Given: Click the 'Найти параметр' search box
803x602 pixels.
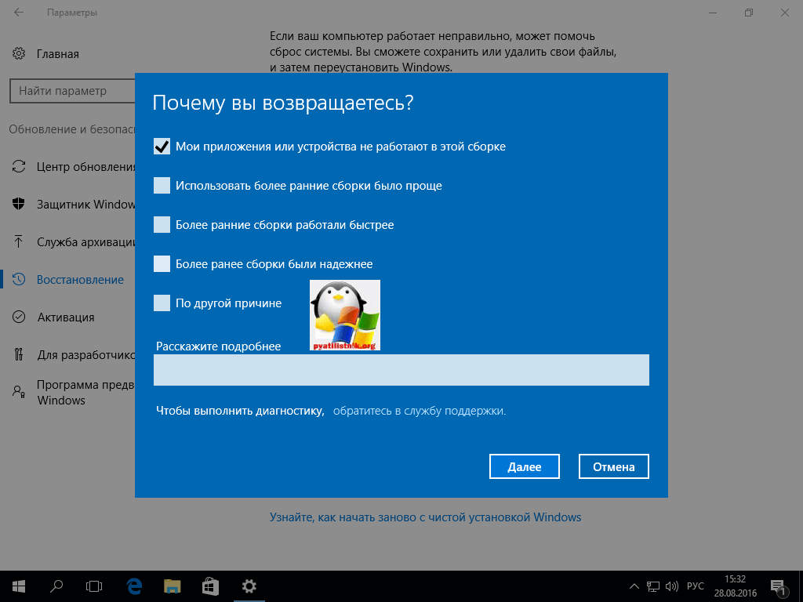Looking at the screenshot, I should (72, 91).
